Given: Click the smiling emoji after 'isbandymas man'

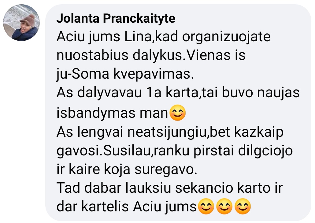Looking at the screenshot, I should click(178, 113).
